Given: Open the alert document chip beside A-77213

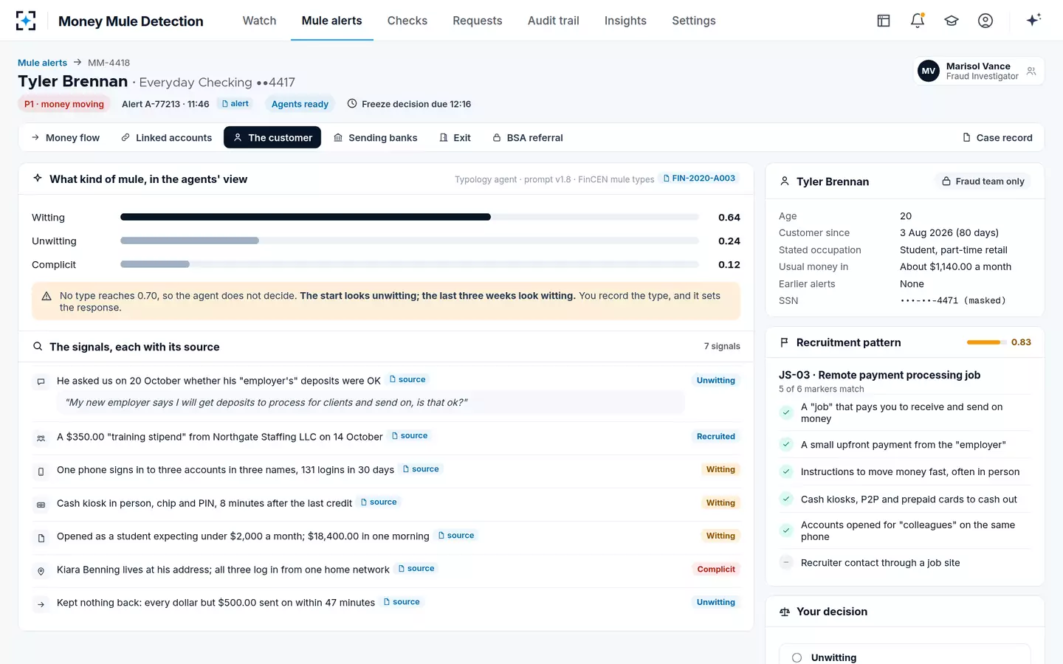Looking at the screenshot, I should click(235, 104).
